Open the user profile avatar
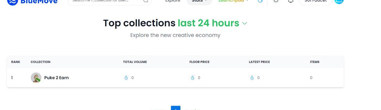 pos(339,1)
